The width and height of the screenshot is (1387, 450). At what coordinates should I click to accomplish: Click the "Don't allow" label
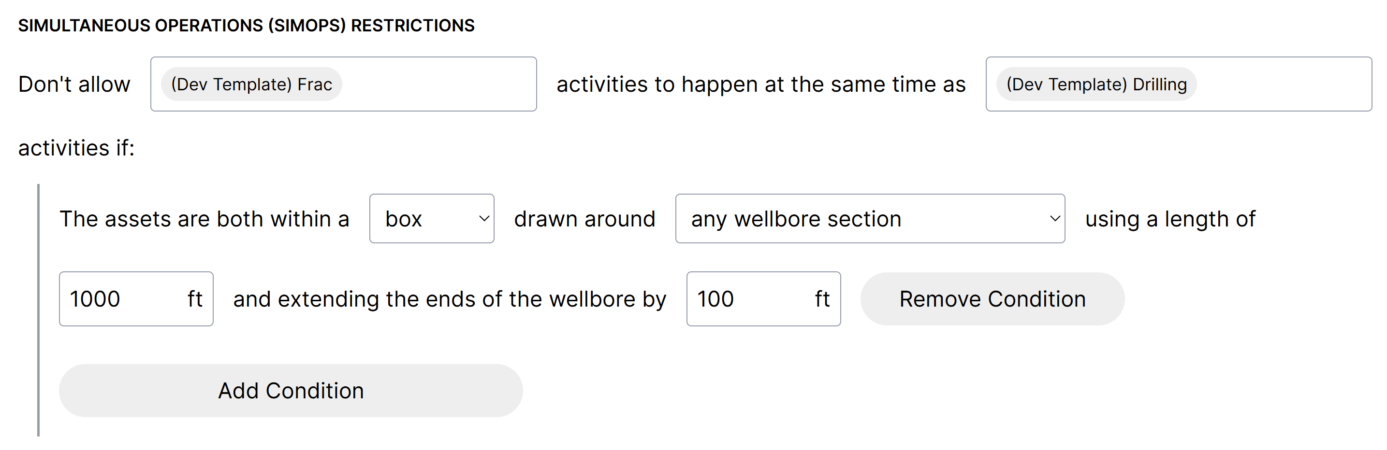point(74,84)
